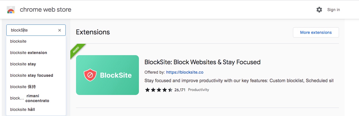
Task: Click the green ADDED ribbon badge
Action: pyautogui.click(x=76, y=50)
